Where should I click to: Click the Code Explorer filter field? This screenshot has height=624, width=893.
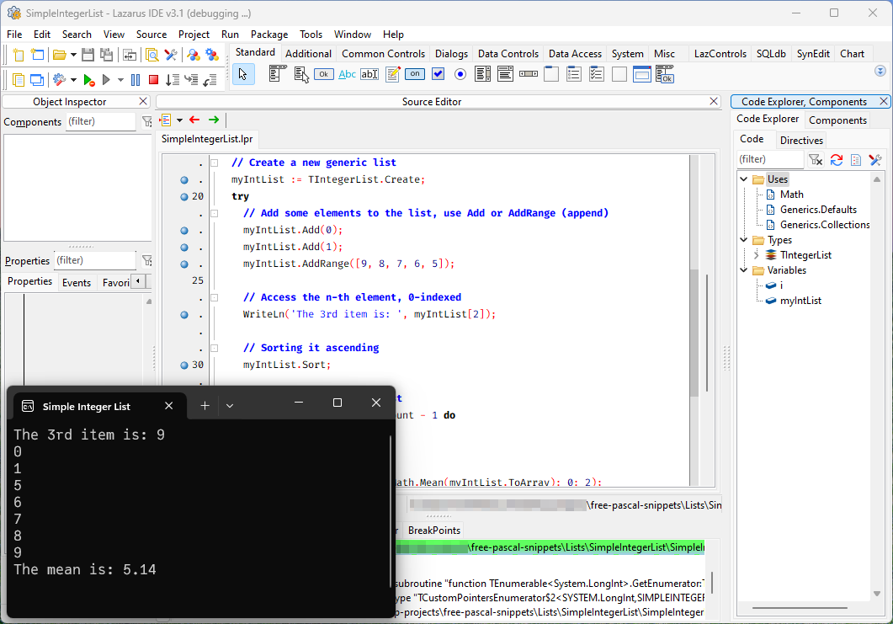pos(770,159)
